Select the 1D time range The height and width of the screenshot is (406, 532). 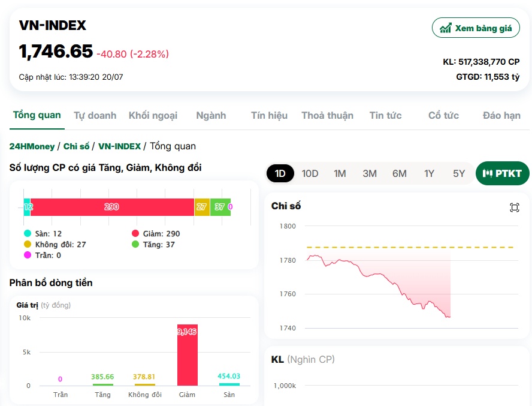click(x=280, y=173)
